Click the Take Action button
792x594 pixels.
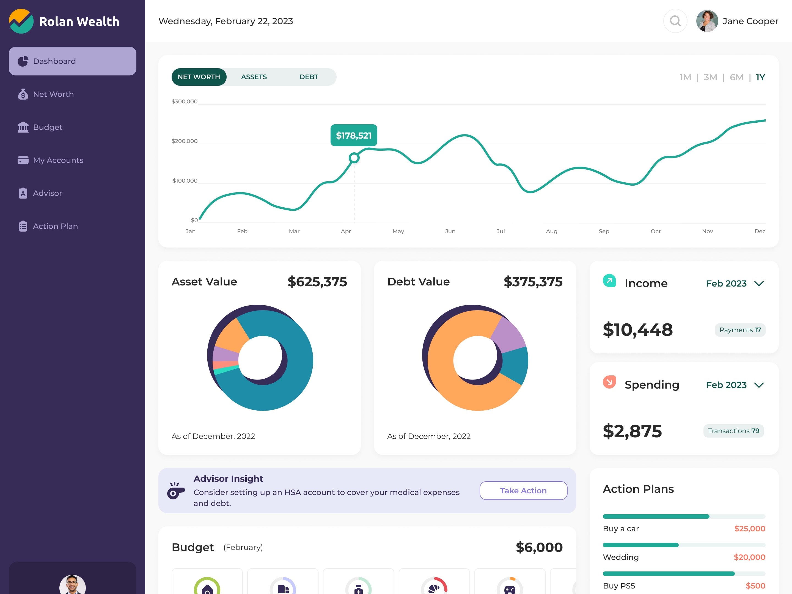pyautogui.click(x=523, y=491)
